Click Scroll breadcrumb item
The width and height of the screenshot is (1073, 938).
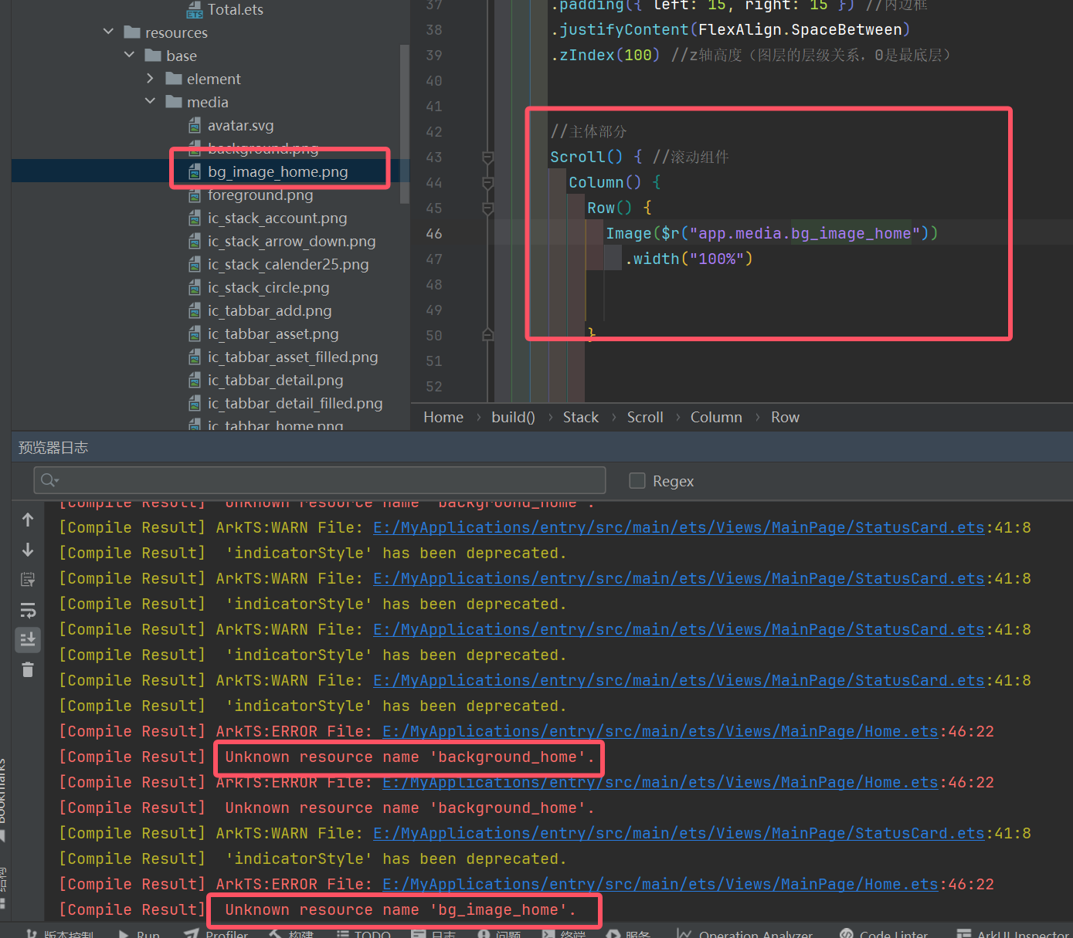tap(645, 417)
